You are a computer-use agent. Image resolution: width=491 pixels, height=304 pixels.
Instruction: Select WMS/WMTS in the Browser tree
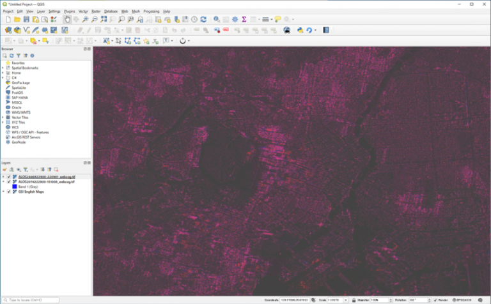21,112
